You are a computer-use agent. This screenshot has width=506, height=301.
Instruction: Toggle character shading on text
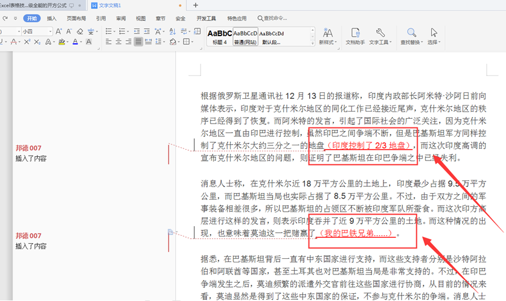89,42
